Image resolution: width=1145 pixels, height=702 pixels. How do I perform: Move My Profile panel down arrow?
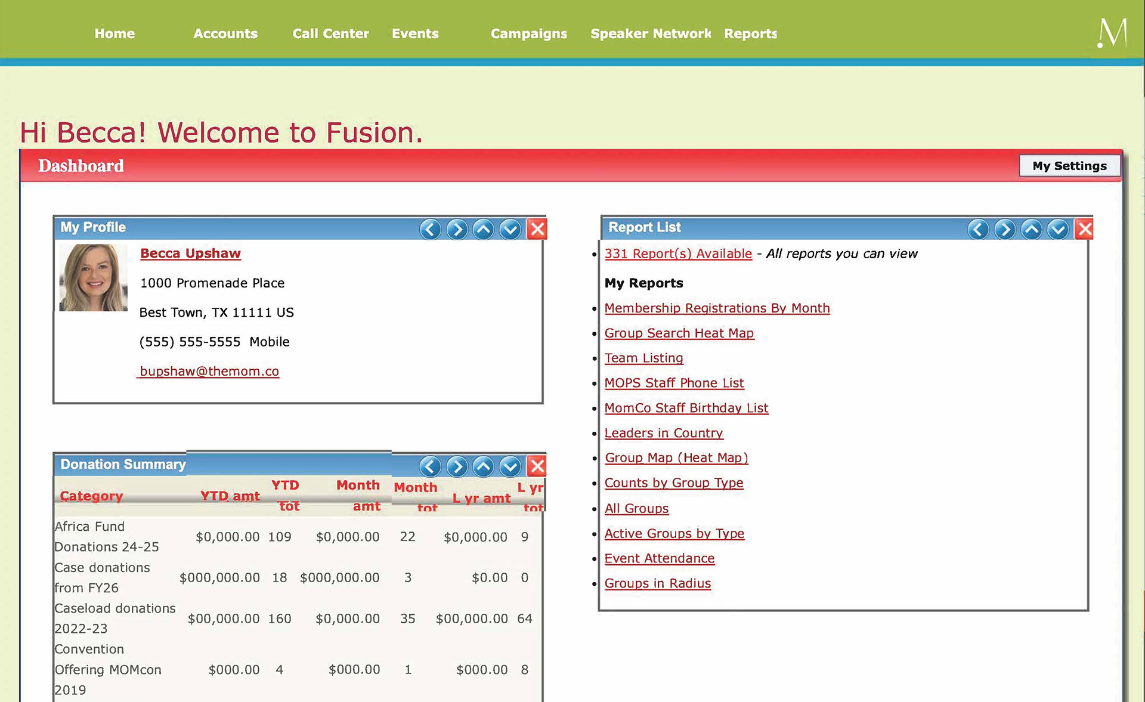(x=510, y=229)
